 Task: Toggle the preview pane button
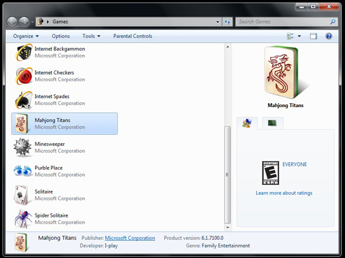coord(313,36)
